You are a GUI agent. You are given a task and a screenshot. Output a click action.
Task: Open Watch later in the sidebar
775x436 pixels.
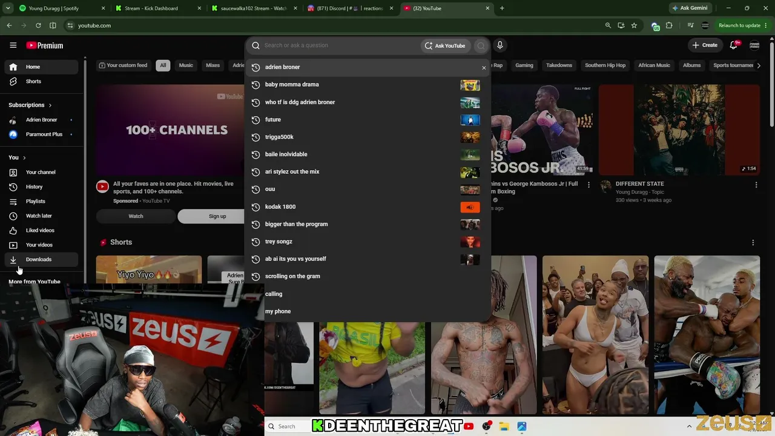pyautogui.click(x=41, y=216)
